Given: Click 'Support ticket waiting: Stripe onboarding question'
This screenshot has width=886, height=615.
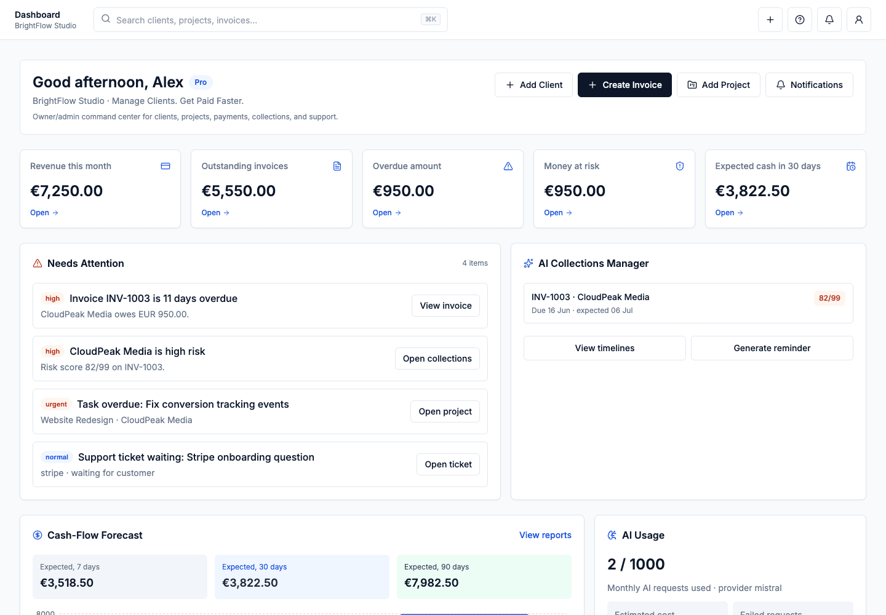Looking at the screenshot, I should click(x=196, y=457).
